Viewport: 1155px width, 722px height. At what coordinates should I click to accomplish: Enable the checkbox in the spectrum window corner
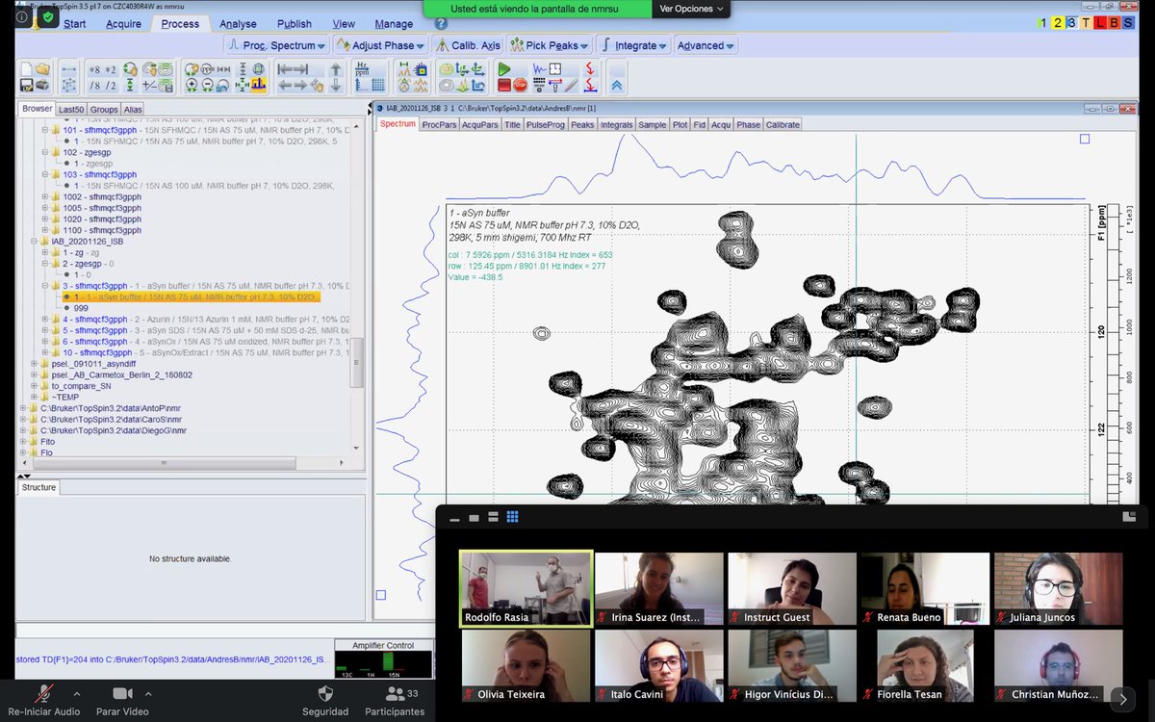point(1085,139)
